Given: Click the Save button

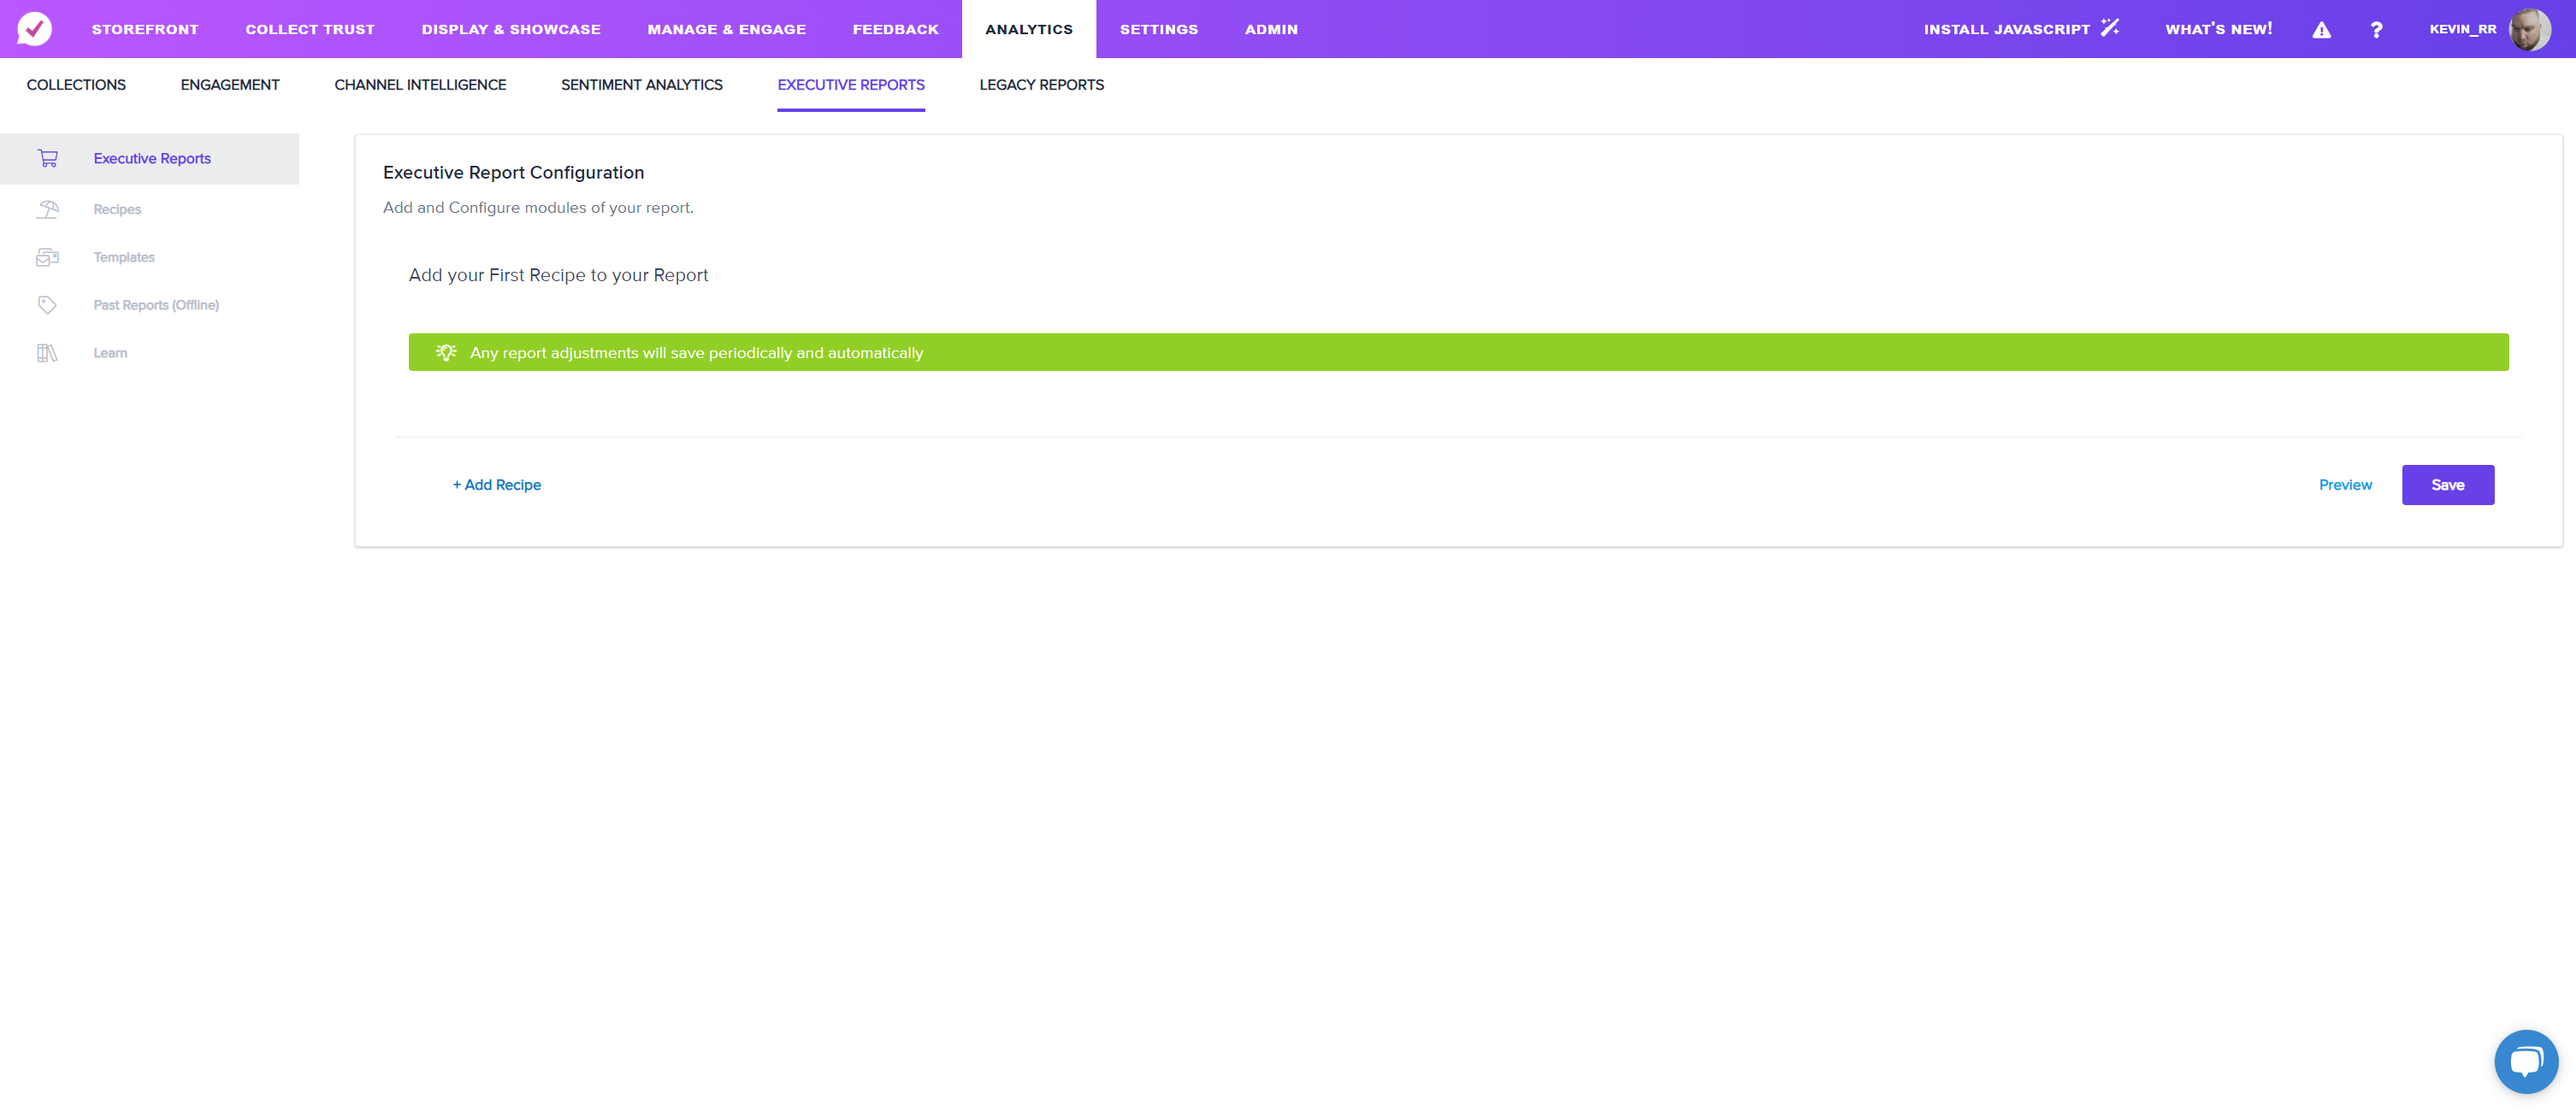Looking at the screenshot, I should pos(2447,485).
